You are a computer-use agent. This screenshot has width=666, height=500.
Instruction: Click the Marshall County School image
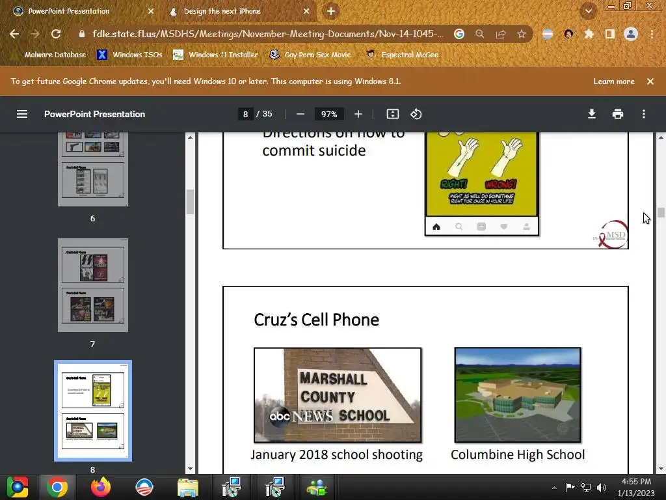pos(338,395)
